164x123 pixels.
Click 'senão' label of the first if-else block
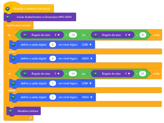tap(12, 51)
